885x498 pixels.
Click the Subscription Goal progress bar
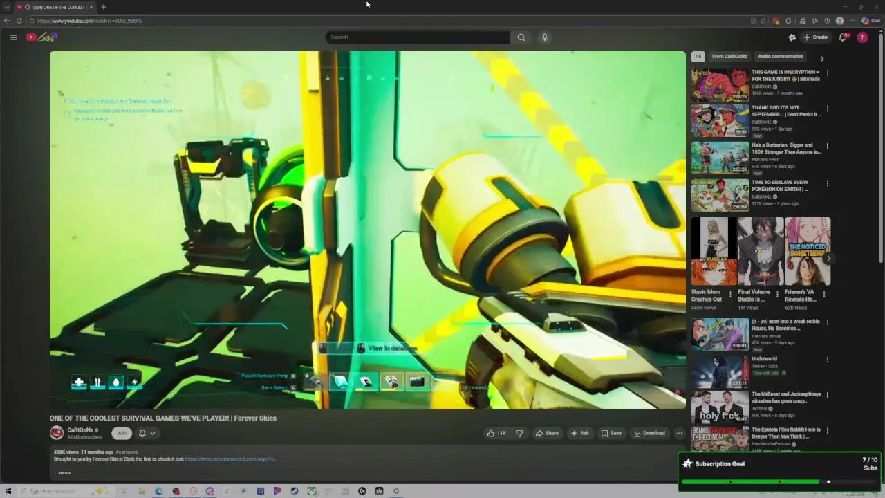tap(780, 481)
